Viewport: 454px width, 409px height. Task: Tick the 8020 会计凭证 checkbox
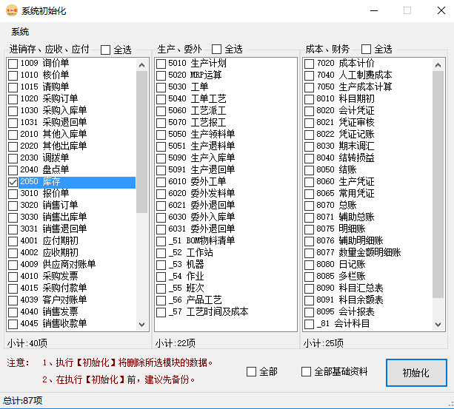coord(310,111)
